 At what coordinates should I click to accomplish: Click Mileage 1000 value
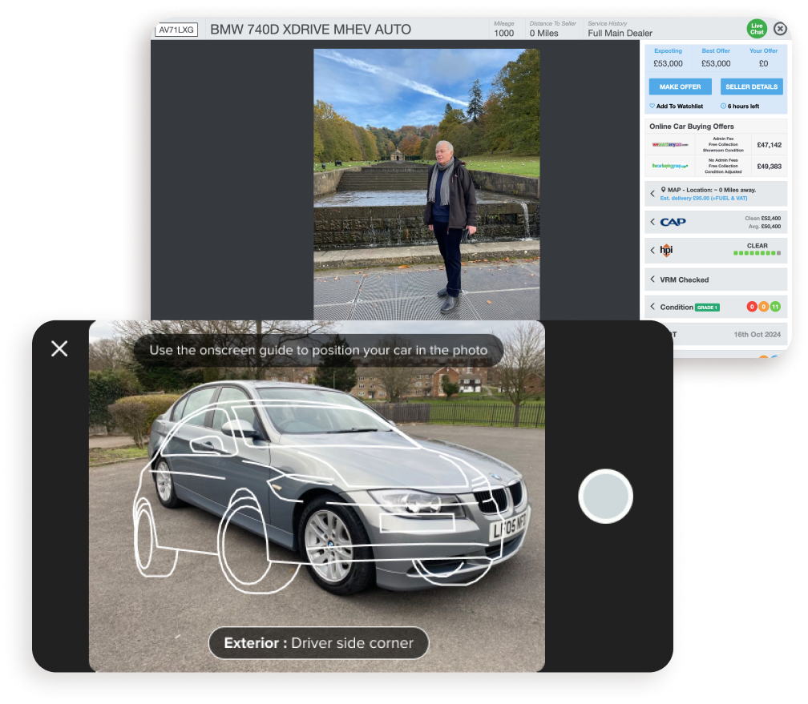[x=503, y=33]
